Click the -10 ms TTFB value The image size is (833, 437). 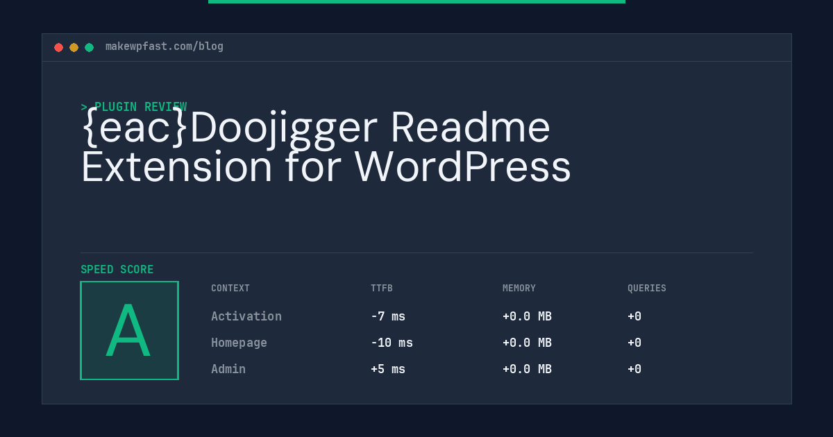[392, 343]
